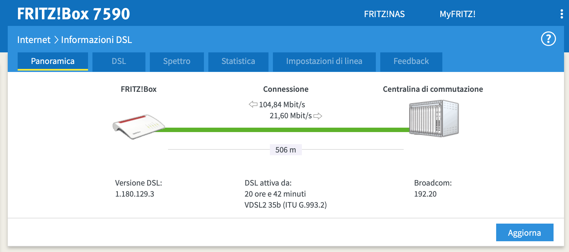The width and height of the screenshot is (569, 252).
Task: Open Impostazioni di linea tab
Action: click(x=324, y=62)
